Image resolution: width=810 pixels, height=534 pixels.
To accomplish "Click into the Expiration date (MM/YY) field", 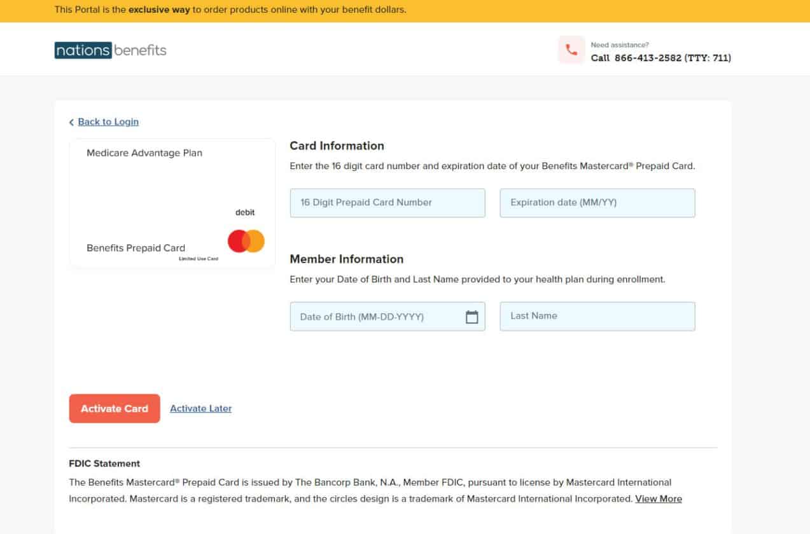I will (x=597, y=203).
